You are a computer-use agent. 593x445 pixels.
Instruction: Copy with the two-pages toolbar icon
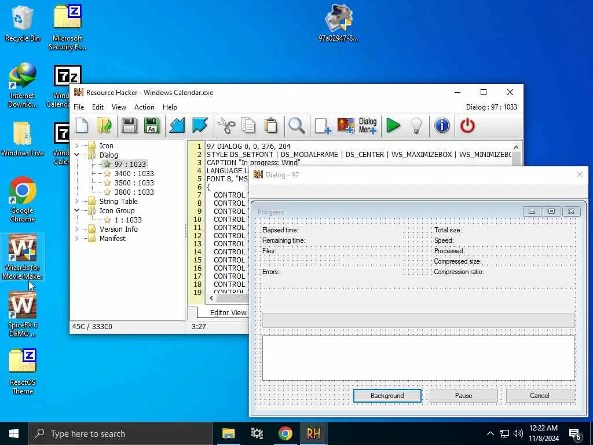pos(248,126)
